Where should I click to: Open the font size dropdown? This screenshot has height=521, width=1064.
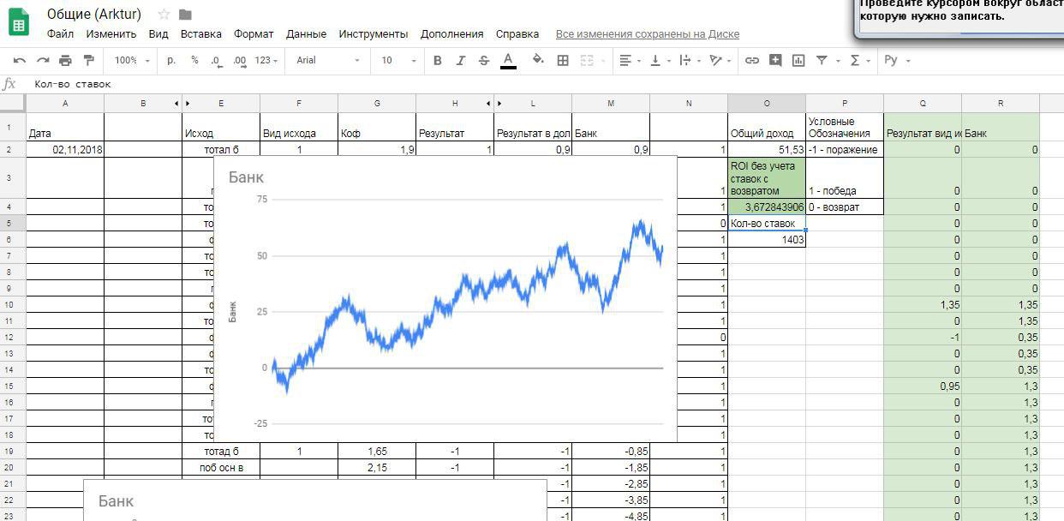[x=398, y=61]
